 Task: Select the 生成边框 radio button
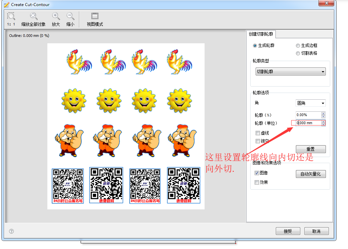pyautogui.click(x=298, y=46)
